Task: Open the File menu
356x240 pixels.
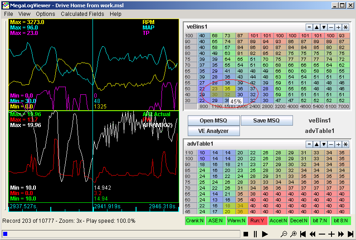Action: point(9,14)
